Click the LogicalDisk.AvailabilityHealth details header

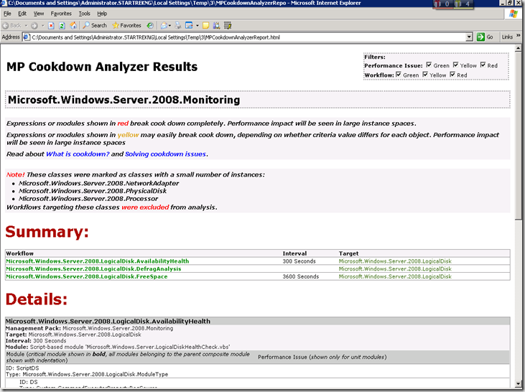(x=108, y=321)
